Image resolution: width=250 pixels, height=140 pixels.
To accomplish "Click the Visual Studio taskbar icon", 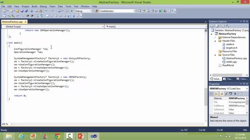I will (94, 136).
